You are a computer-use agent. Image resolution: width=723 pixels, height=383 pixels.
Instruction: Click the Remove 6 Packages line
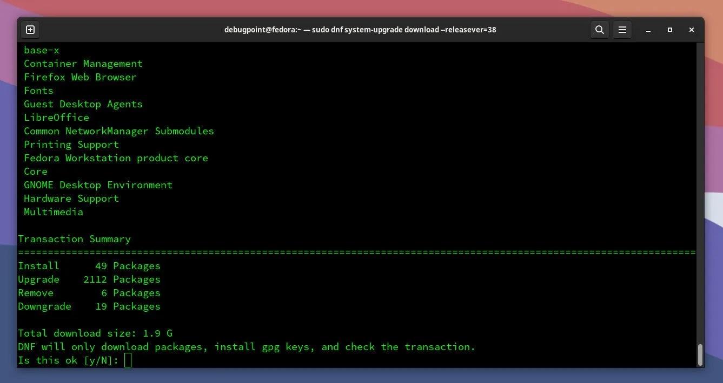click(89, 292)
